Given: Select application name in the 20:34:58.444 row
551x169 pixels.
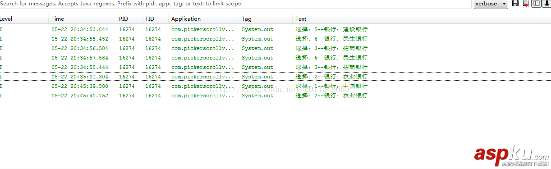Looking at the screenshot, I should [x=203, y=67].
